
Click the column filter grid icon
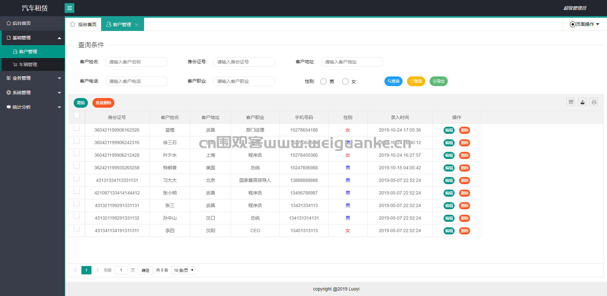571,102
